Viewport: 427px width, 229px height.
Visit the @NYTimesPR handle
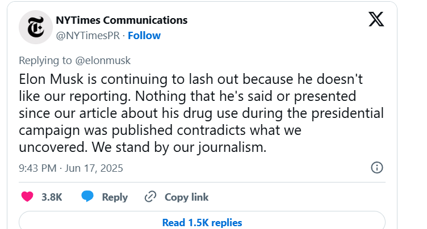pyautogui.click(x=89, y=35)
